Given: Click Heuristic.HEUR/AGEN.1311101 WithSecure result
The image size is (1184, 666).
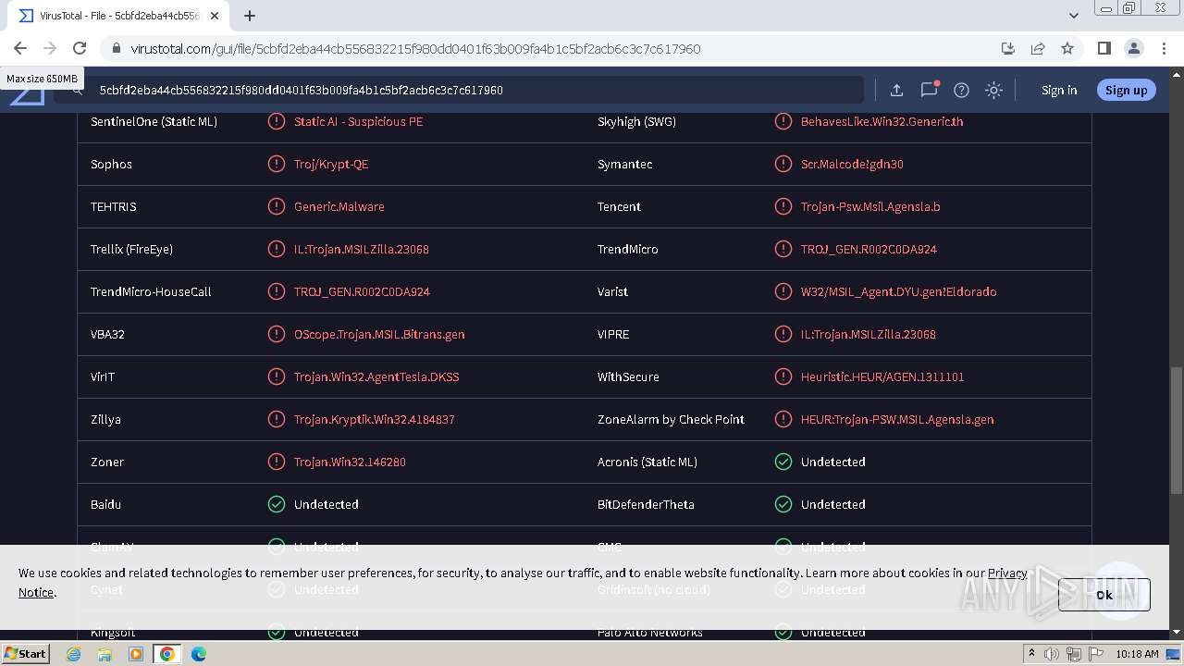Looking at the screenshot, I should 882,376.
